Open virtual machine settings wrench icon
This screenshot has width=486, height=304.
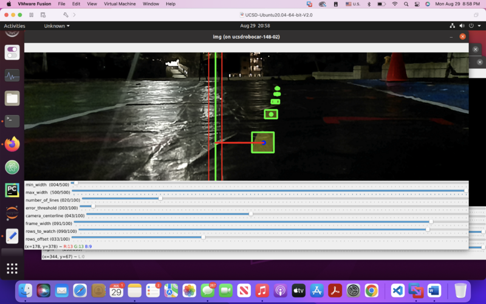(x=66, y=15)
